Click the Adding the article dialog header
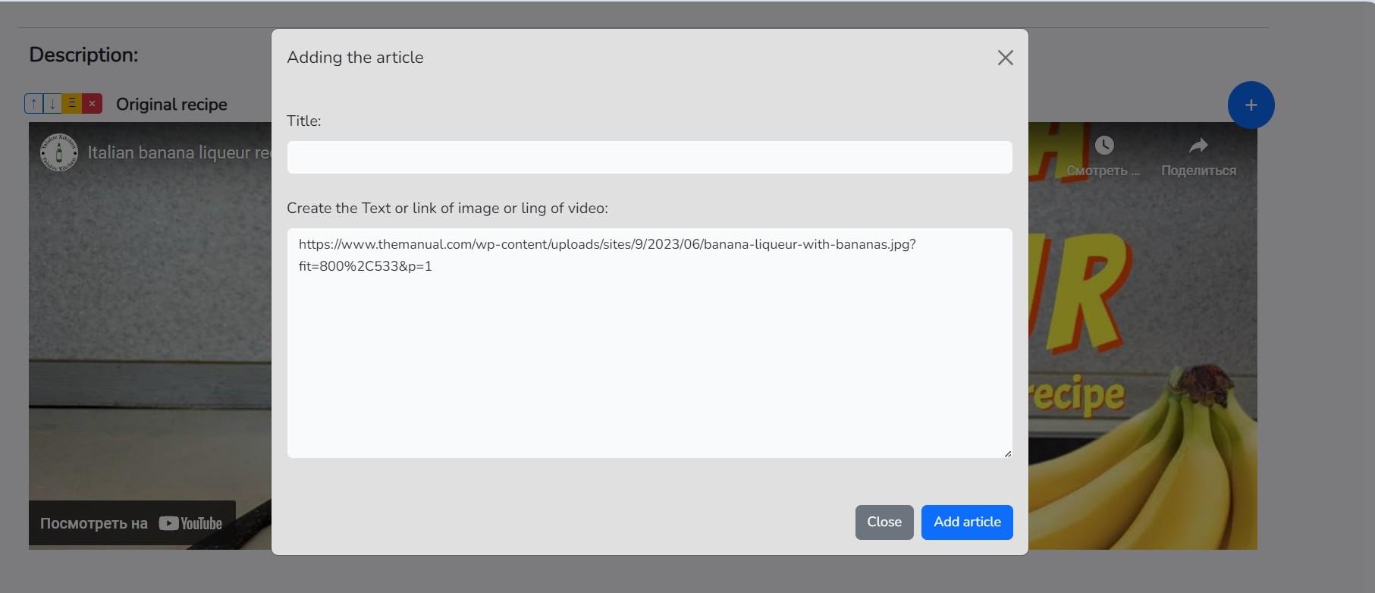 pos(355,58)
